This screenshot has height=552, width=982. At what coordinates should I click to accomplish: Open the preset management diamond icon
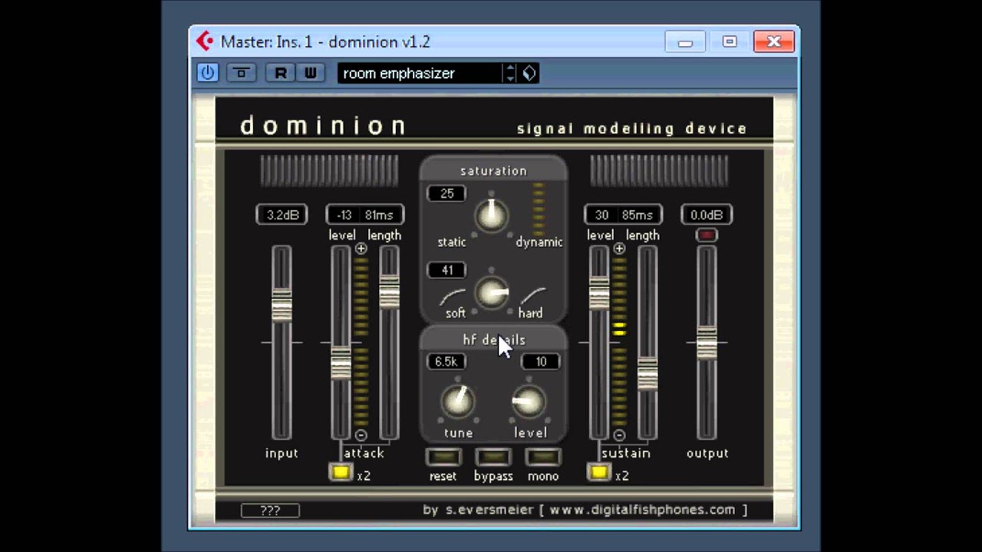[x=529, y=73]
